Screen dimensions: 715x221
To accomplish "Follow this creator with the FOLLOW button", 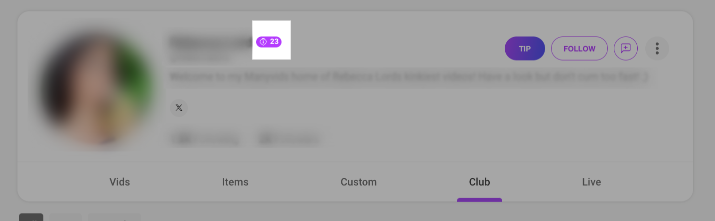I will [x=579, y=49].
